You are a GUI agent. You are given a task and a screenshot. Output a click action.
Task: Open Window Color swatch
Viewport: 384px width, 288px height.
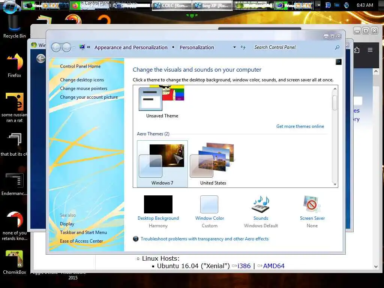(209, 204)
